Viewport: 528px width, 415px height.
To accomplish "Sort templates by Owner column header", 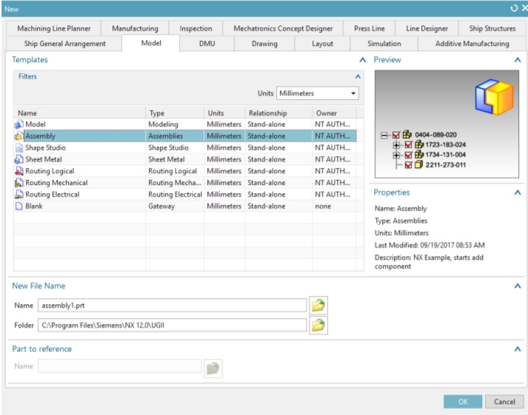I will [334, 113].
